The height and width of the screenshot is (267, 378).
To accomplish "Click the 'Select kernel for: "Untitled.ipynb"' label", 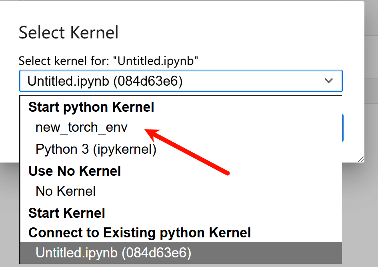I will coord(108,60).
